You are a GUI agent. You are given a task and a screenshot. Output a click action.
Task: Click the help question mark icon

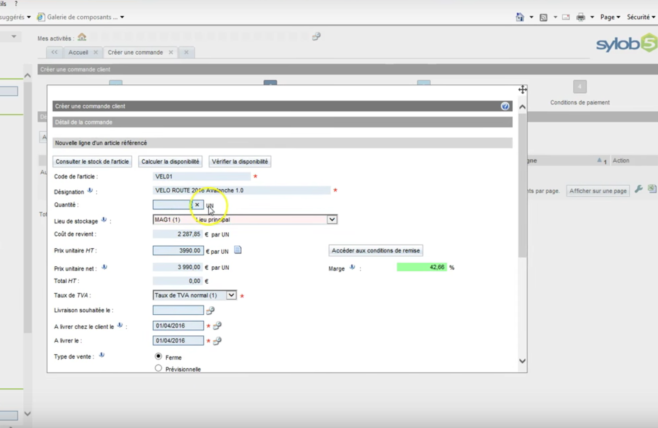click(505, 106)
